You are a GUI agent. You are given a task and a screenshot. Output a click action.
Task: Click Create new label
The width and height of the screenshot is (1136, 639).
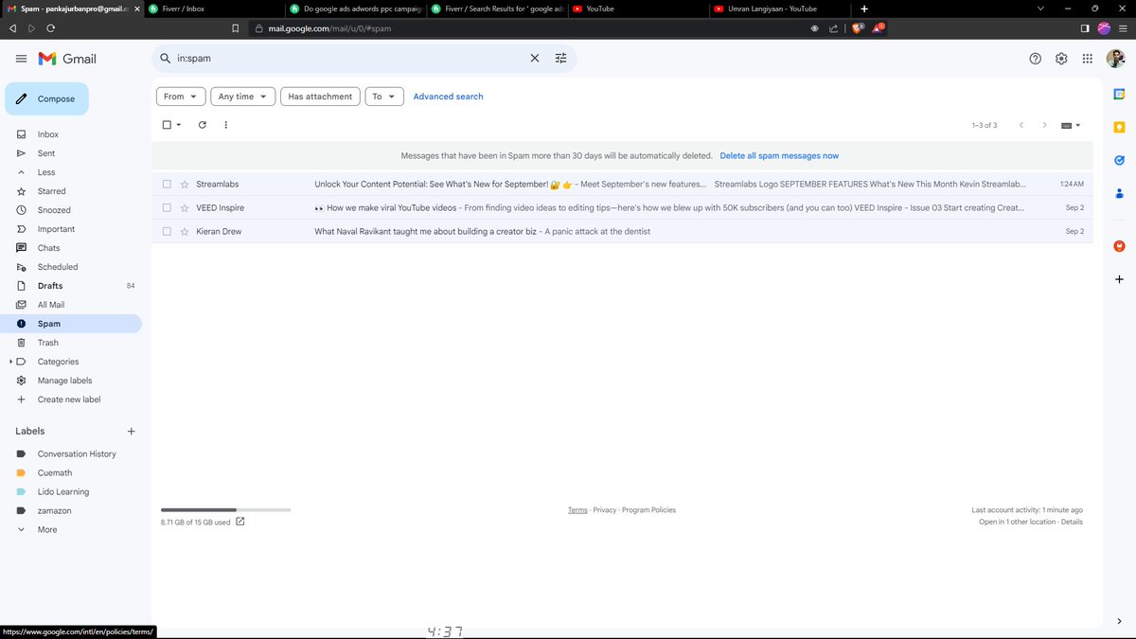(71, 399)
